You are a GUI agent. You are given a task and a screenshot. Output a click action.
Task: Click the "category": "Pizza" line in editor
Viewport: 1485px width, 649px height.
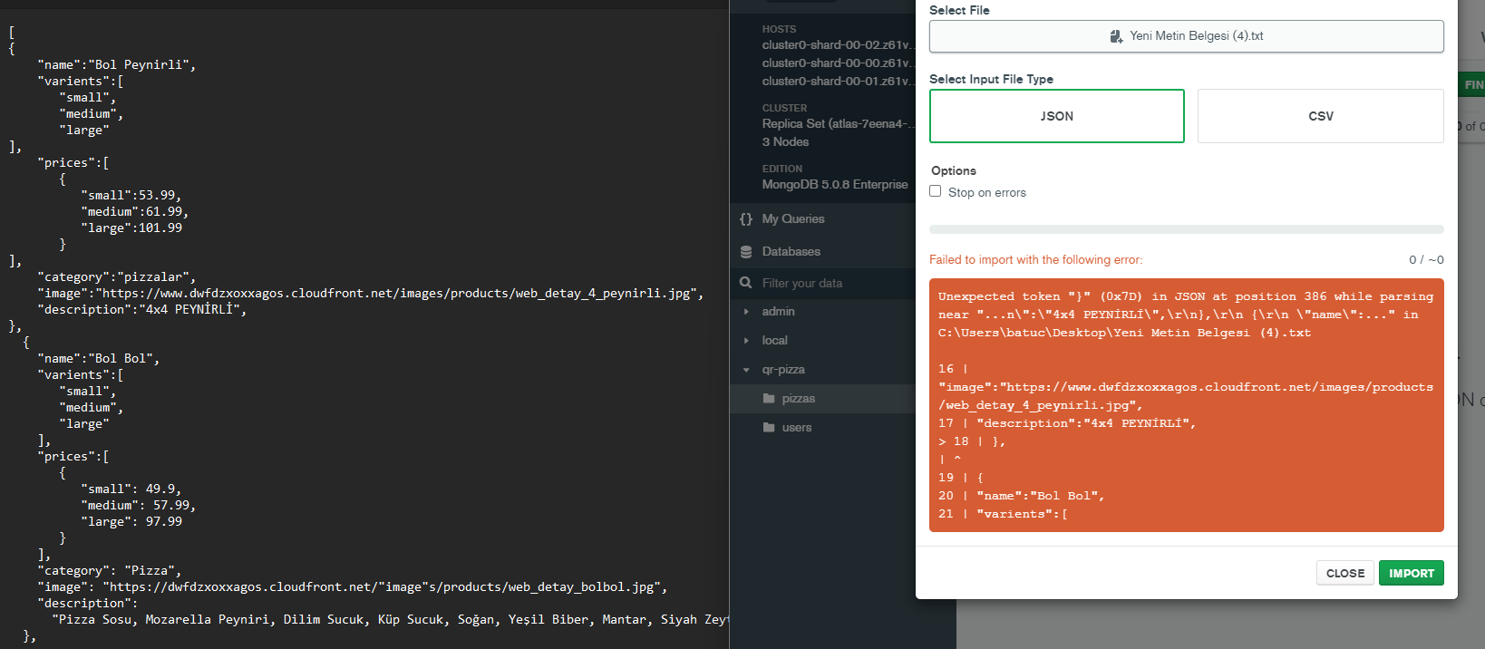pyautogui.click(x=109, y=570)
